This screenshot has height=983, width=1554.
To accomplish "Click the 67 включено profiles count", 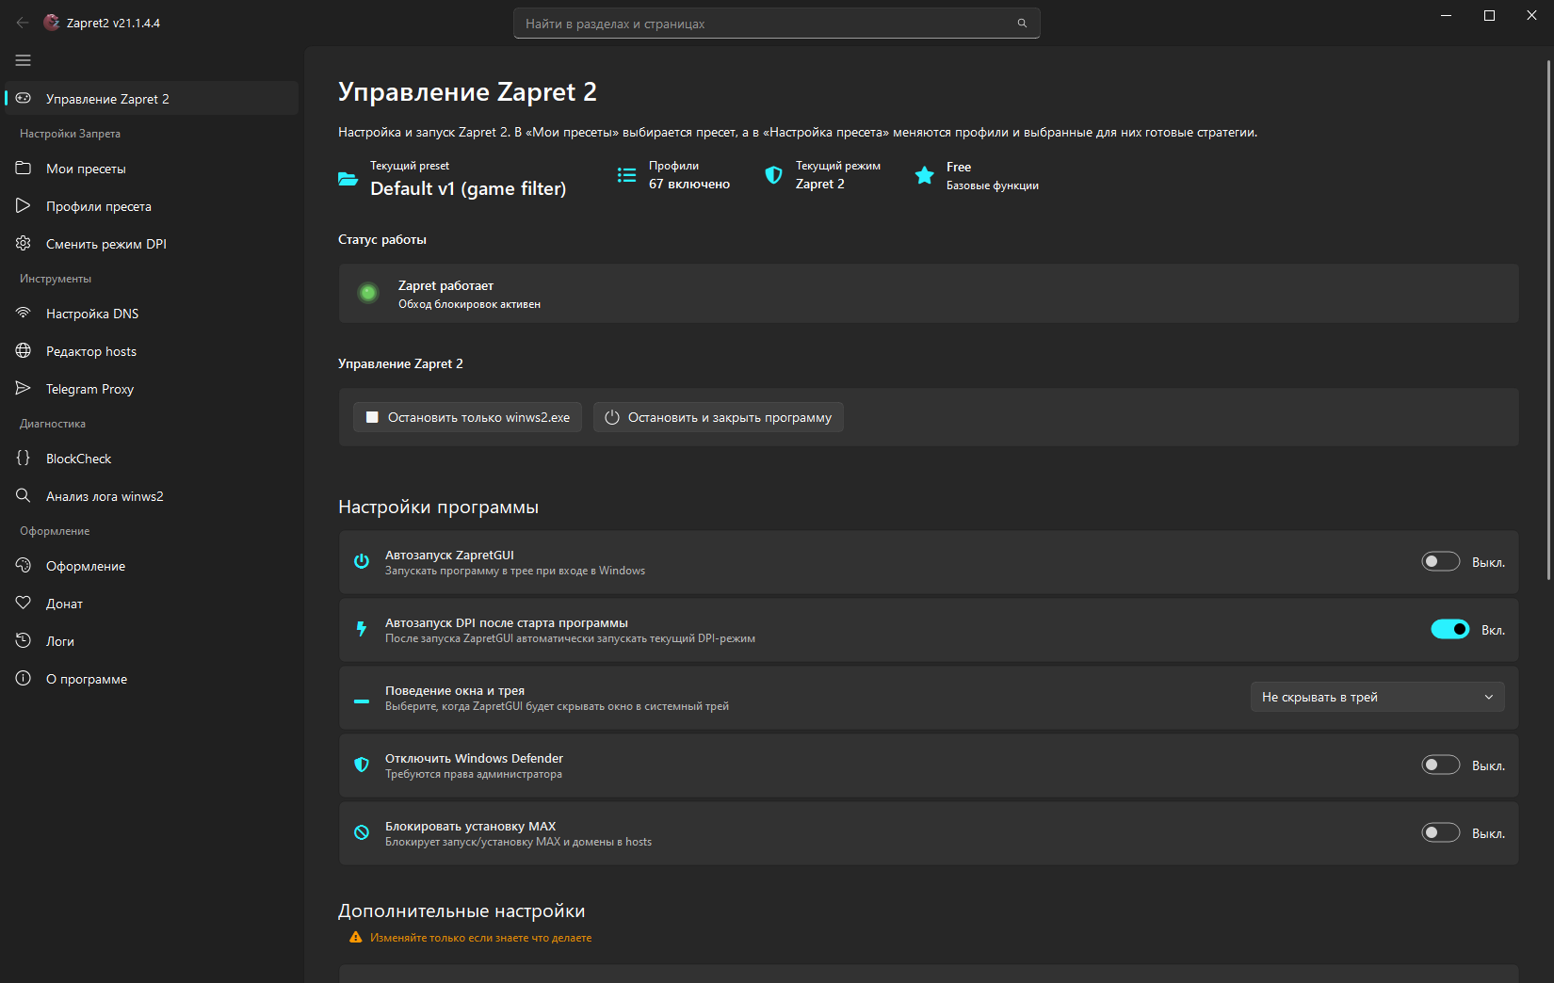I will 689,184.
